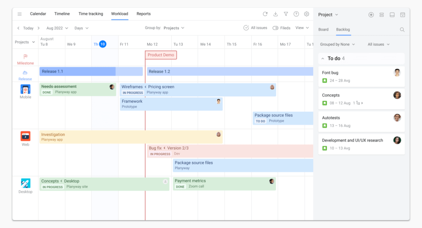422x228 pixels.
Task: Click the backlog search magnifier icon
Action: coord(402,30)
